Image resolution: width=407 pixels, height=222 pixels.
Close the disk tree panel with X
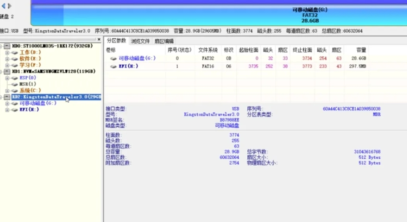(x=99, y=39)
